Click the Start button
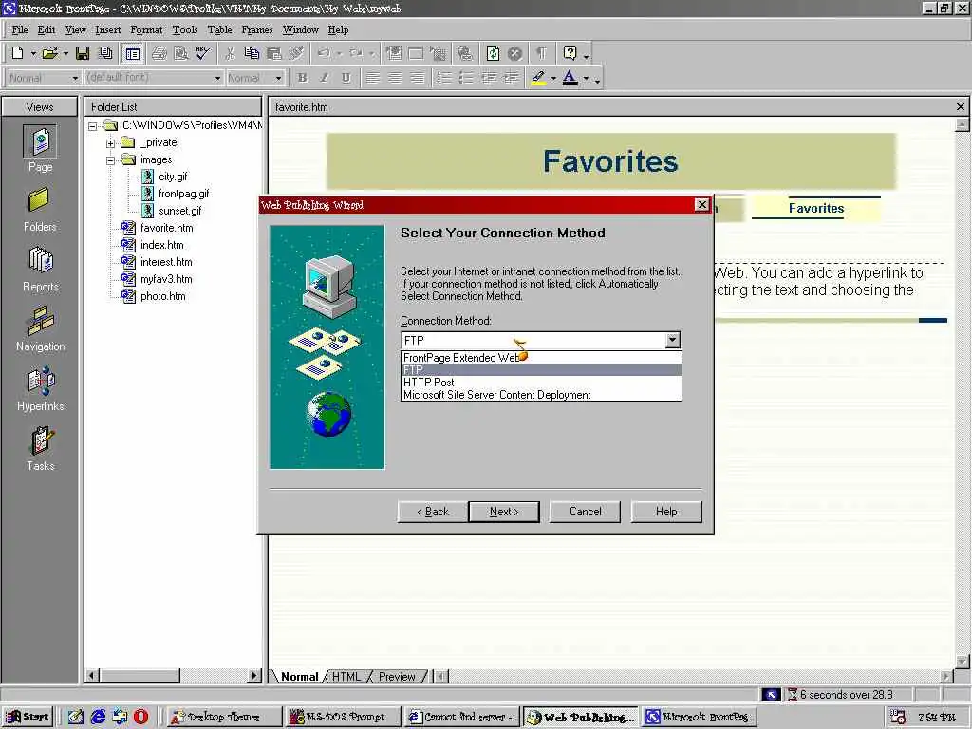This screenshot has height=729, width=972. [x=28, y=717]
